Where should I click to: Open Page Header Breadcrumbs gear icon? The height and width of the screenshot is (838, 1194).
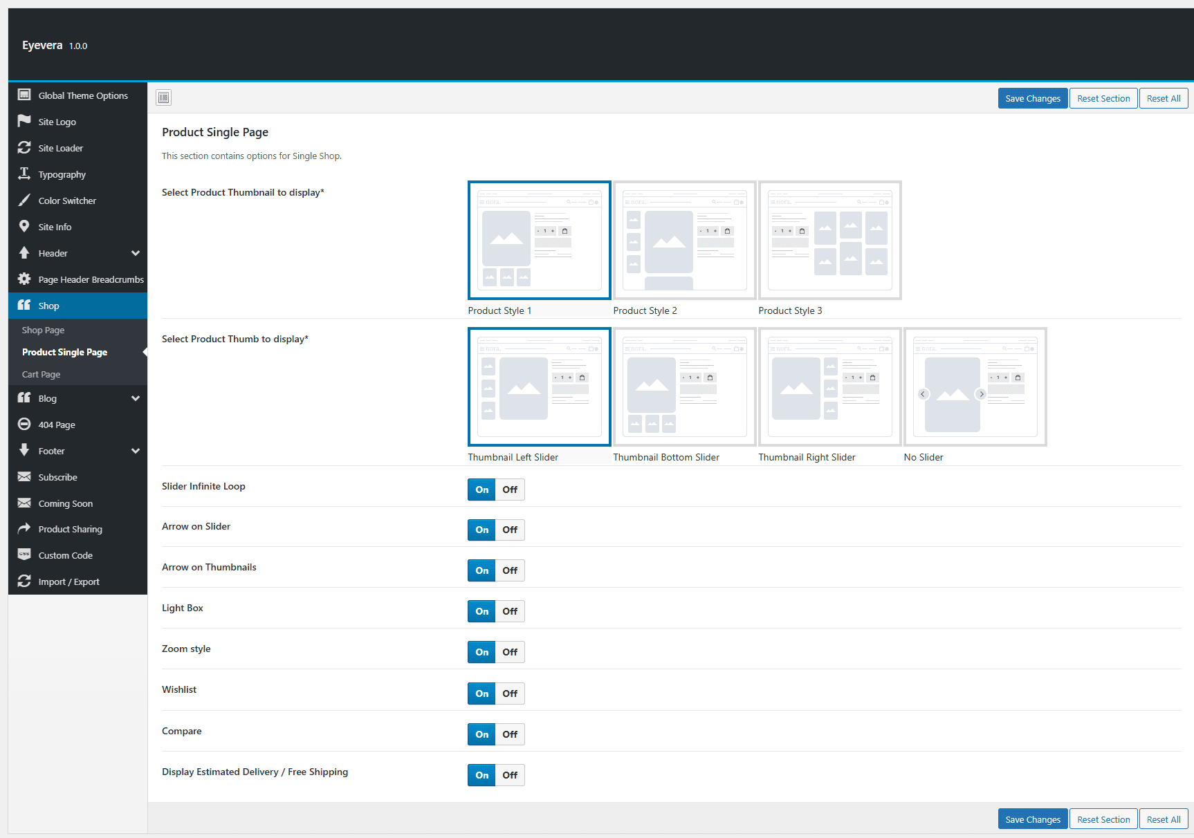[24, 279]
